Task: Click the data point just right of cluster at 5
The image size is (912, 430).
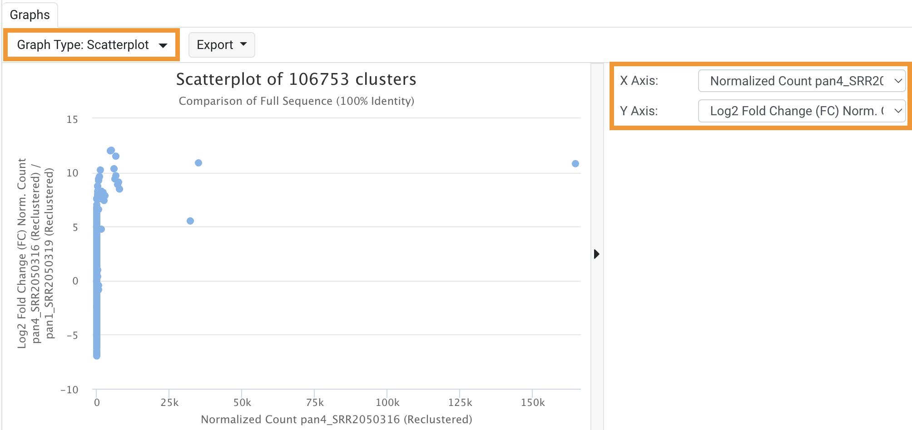Action: tap(102, 229)
